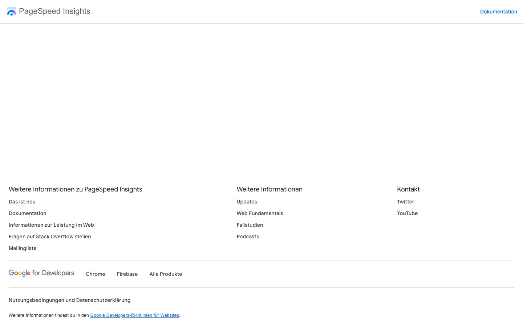Open the Podcasts link
The width and height of the screenshot is (523, 327).
click(248, 237)
